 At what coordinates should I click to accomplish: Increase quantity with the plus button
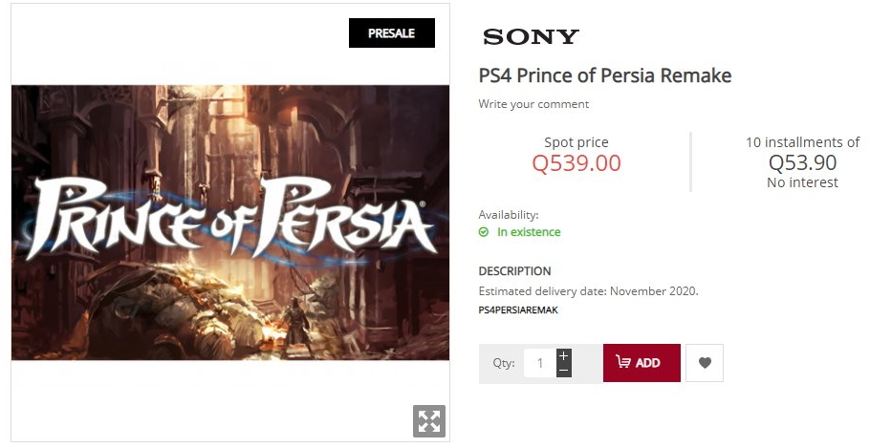pos(564,355)
